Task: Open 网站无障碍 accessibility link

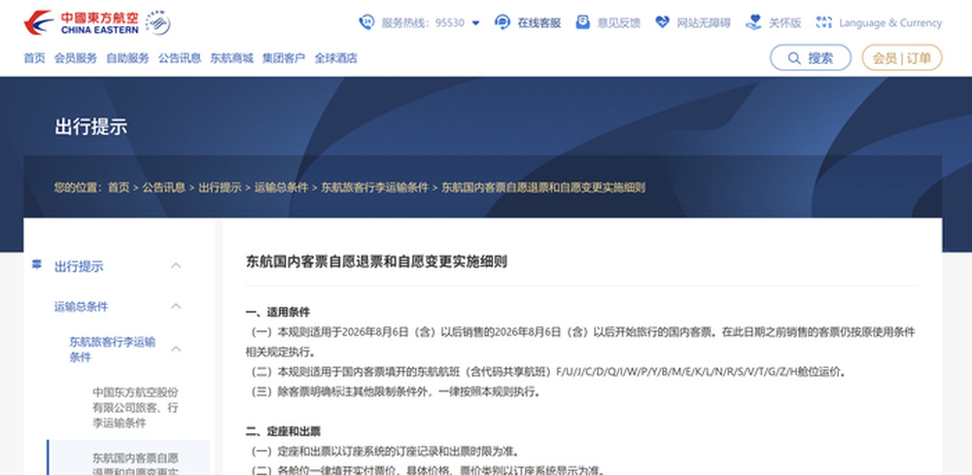Action: click(704, 23)
